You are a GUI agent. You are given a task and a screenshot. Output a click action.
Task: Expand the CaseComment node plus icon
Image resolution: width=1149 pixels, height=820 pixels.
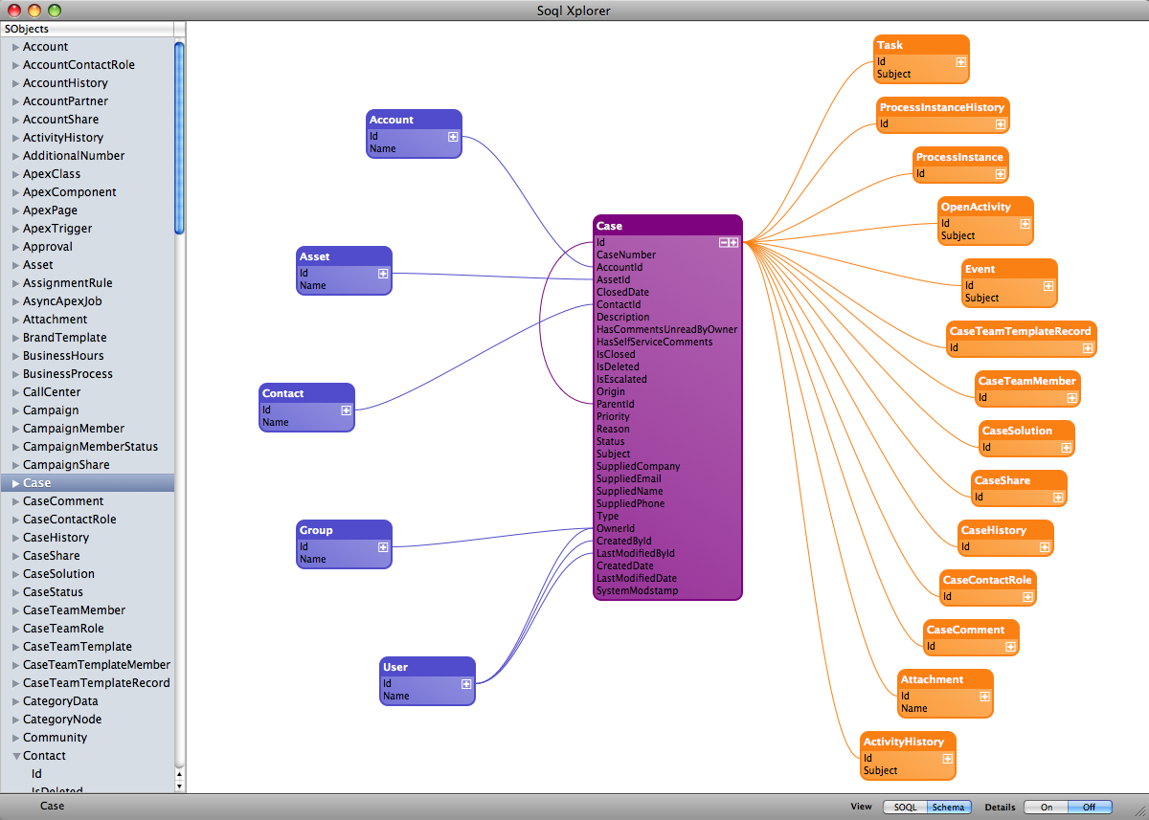coord(1010,647)
